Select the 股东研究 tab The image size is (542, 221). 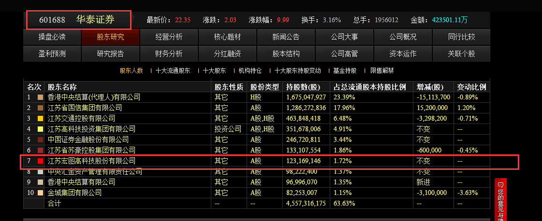tap(110, 37)
